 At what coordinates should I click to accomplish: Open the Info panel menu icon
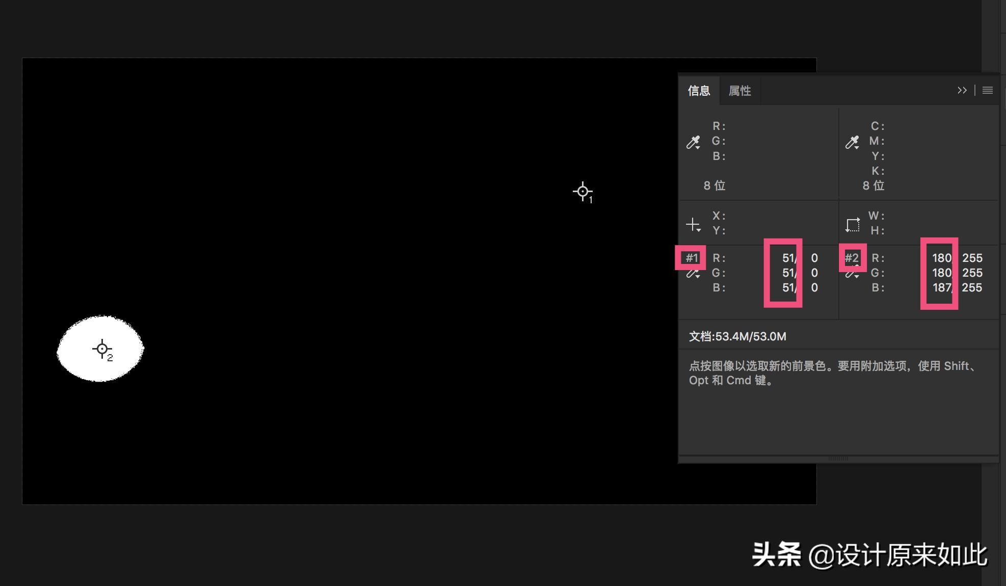[988, 90]
